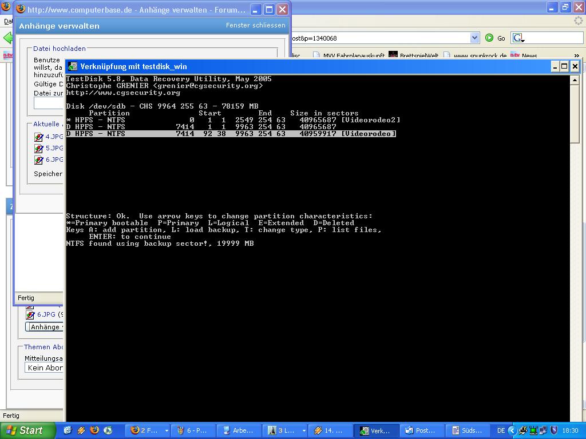The width and height of the screenshot is (586, 439).
Task: Open the Google search engine dropdown
Action: tap(518, 38)
